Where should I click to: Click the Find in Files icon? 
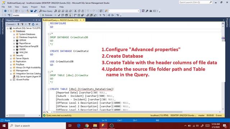click(106, 11)
